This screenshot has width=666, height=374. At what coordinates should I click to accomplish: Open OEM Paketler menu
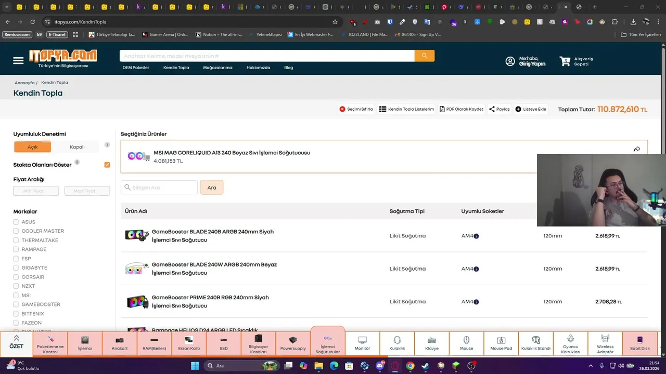coord(136,68)
